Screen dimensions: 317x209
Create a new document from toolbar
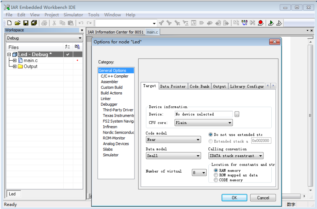tap(9, 23)
